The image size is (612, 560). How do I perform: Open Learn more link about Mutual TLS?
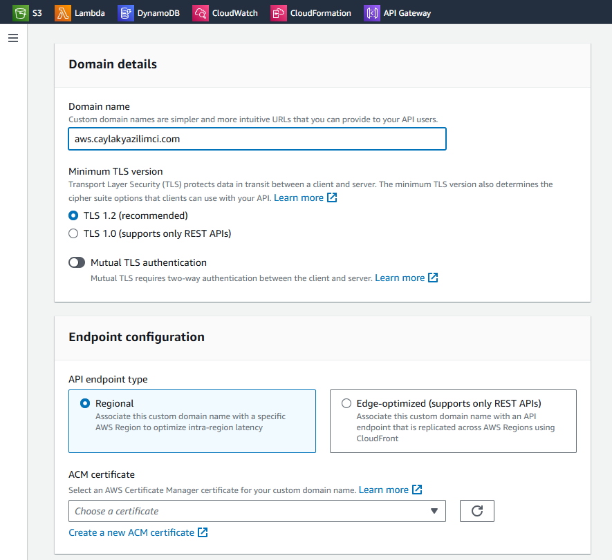[x=400, y=278]
